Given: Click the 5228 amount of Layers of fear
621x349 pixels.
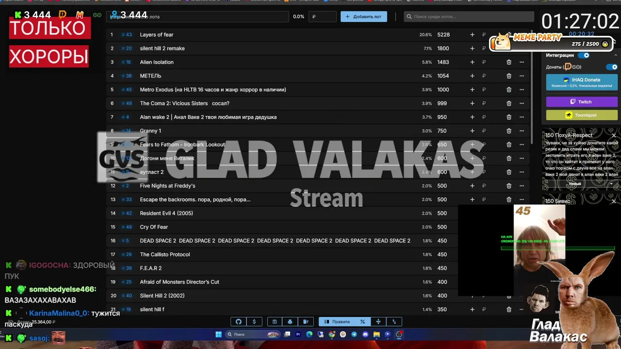Looking at the screenshot, I should 443,35.
